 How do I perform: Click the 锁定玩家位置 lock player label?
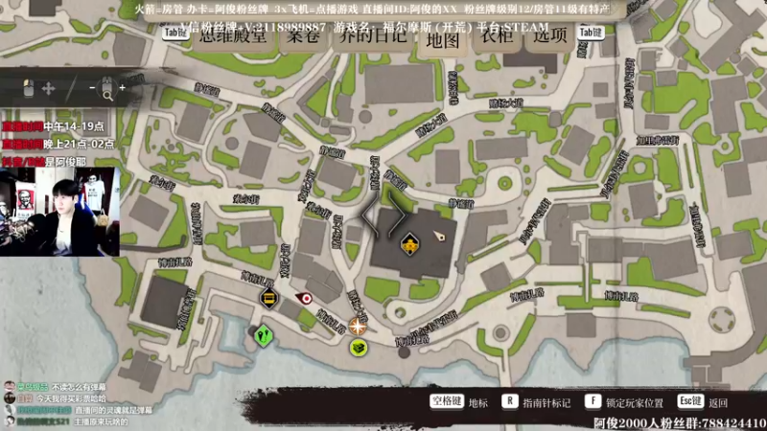[635, 403]
